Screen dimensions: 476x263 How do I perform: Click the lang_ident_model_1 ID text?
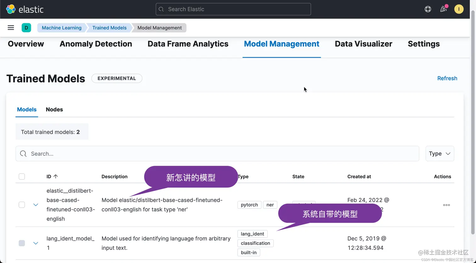pyautogui.click(x=71, y=243)
